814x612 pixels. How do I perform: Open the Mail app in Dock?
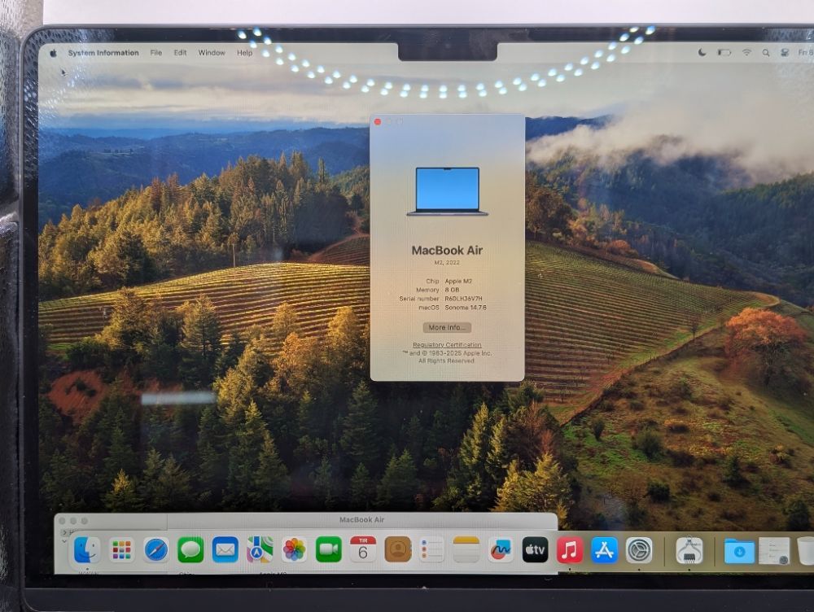[x=225, y=550]
